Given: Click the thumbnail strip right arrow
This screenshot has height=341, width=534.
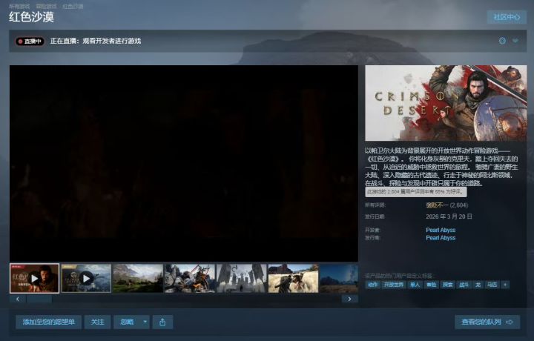Looking at the screenshot, I should pos(350,299).
